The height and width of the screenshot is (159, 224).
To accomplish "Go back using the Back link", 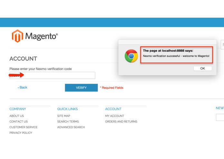I will point(23,88).
